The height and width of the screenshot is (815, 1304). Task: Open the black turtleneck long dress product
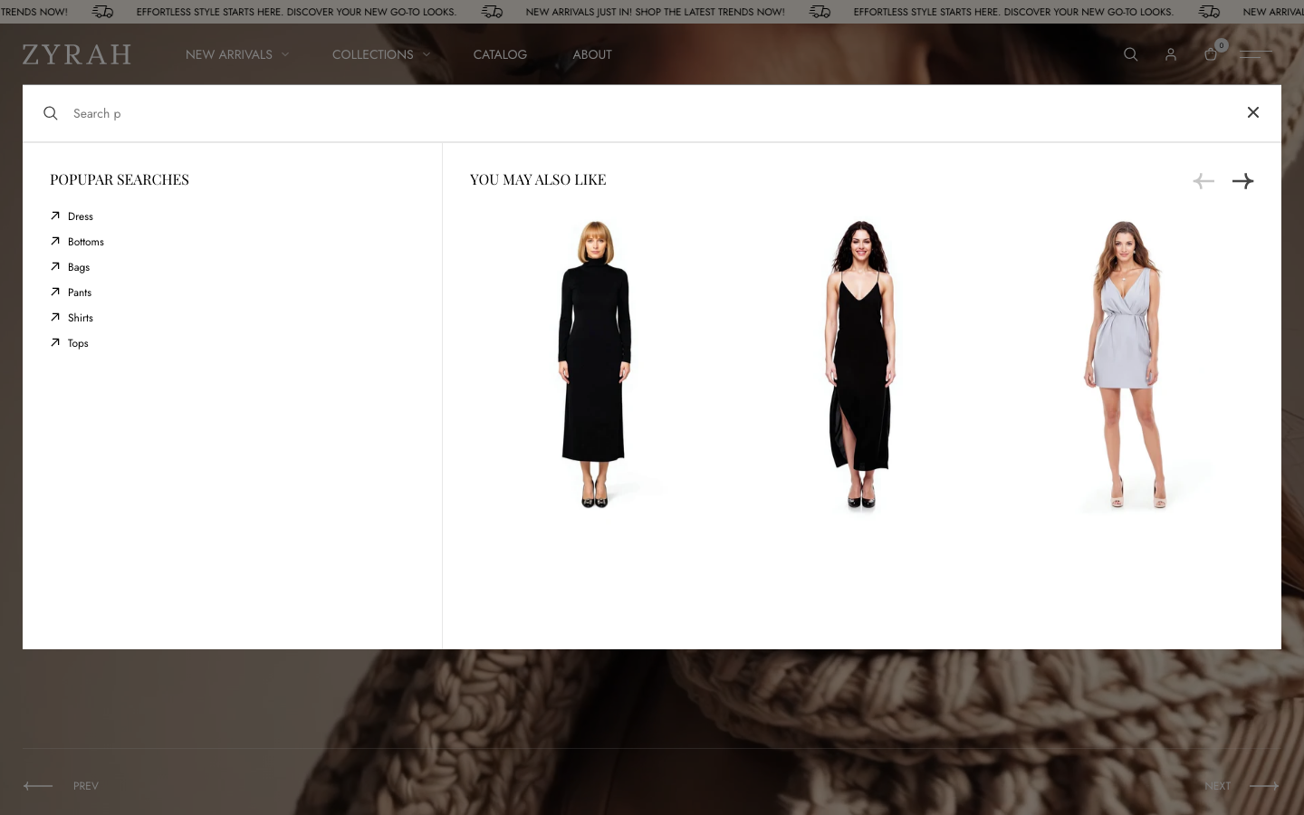click(x=594, y=364)
